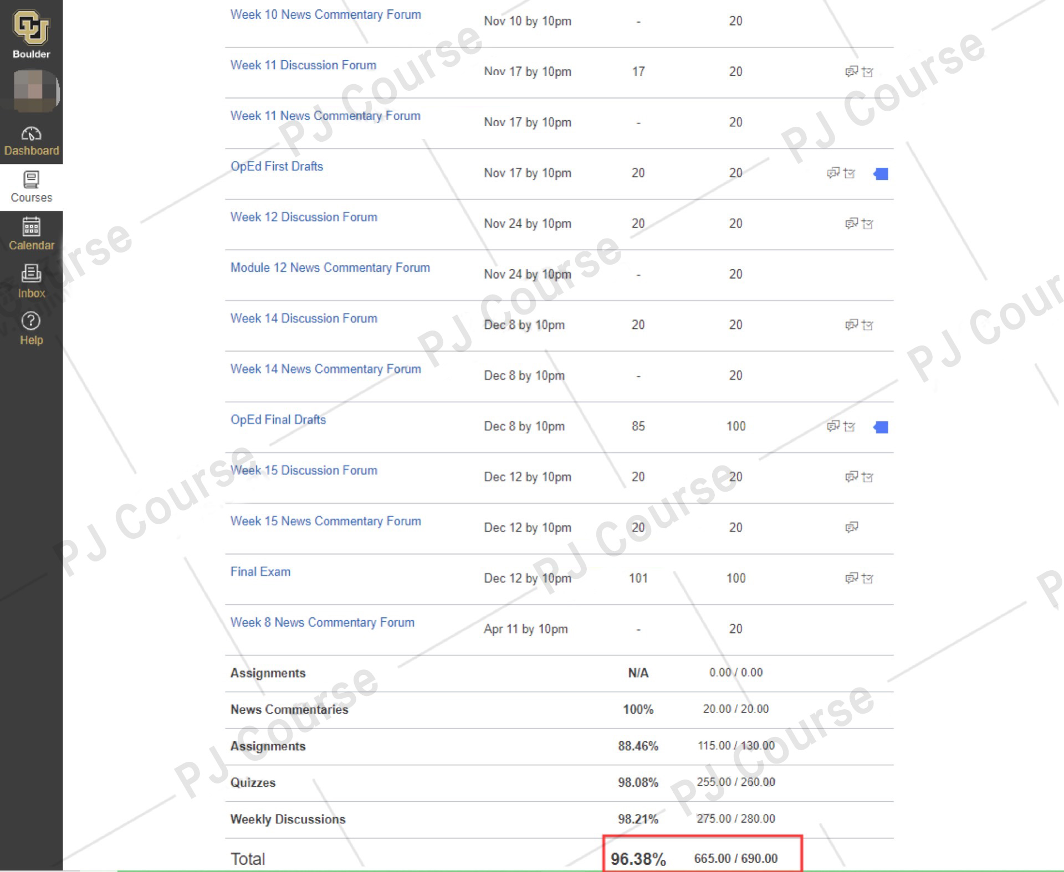Open Week 14 Discussion Forum link
This screenshot has height=872, width=1064.
pyautogui.click(x=304, y=318)
